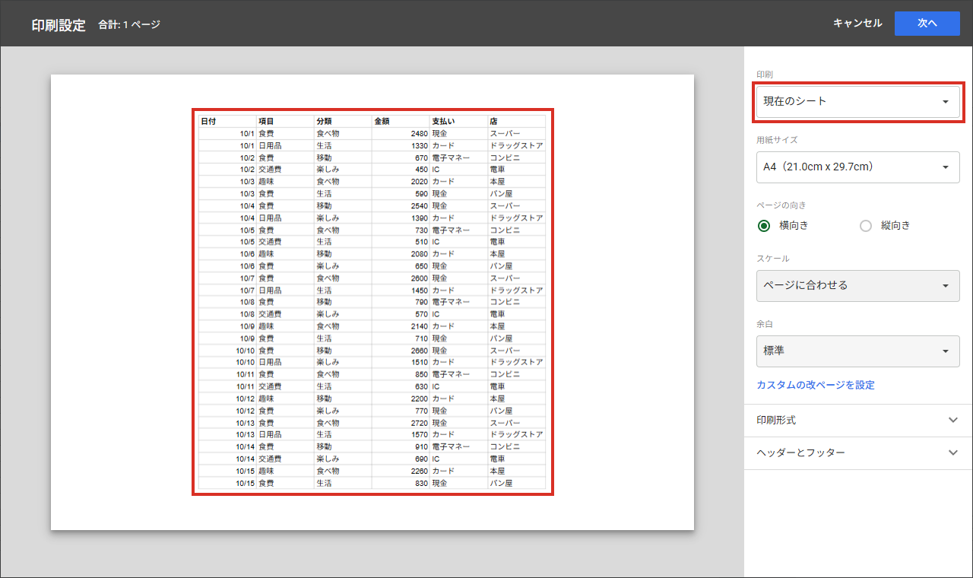Click the 2720 amount cell in preview
The height and width of the screenshot is (578, 973).
point(401,423)
